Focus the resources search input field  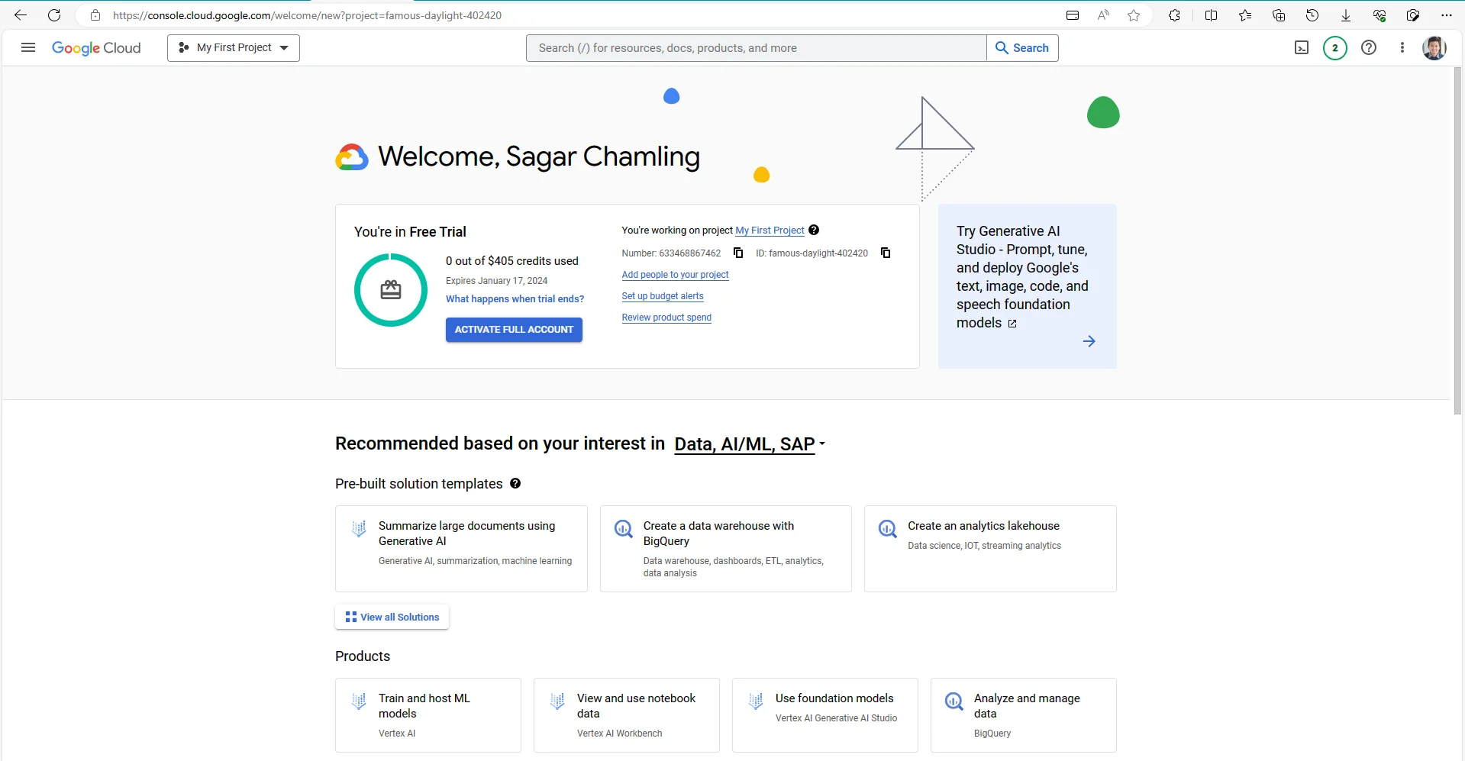[x=757, y=48]
